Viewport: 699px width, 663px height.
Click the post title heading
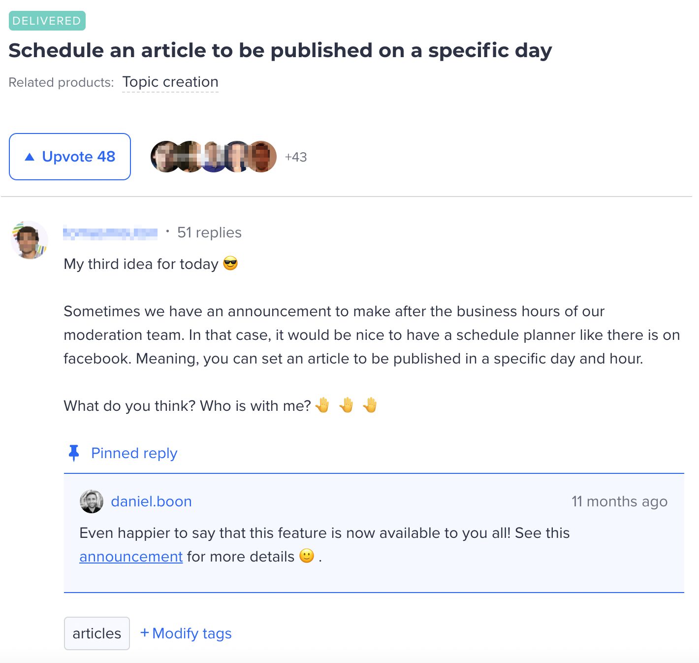[x=280, y=50]
